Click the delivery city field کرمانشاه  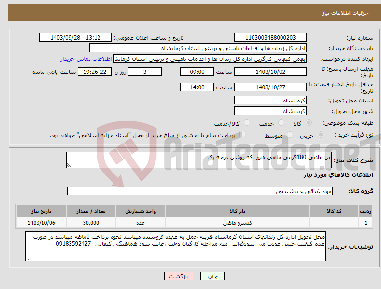pyautogui.click(x=270, y=111)
